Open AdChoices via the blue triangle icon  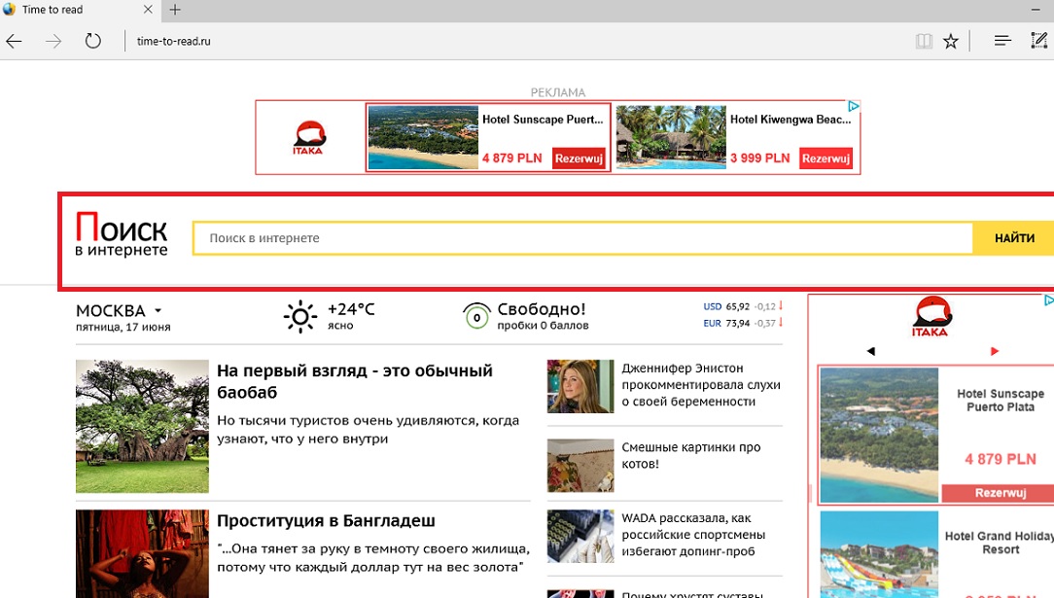855,104
